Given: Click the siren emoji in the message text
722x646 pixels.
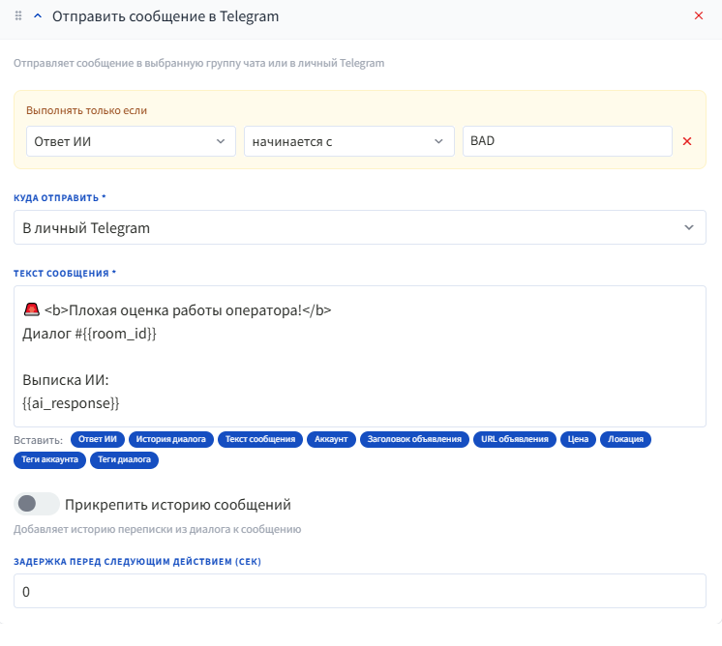Looking at the screenshot, I should click(x=31, y=309).
